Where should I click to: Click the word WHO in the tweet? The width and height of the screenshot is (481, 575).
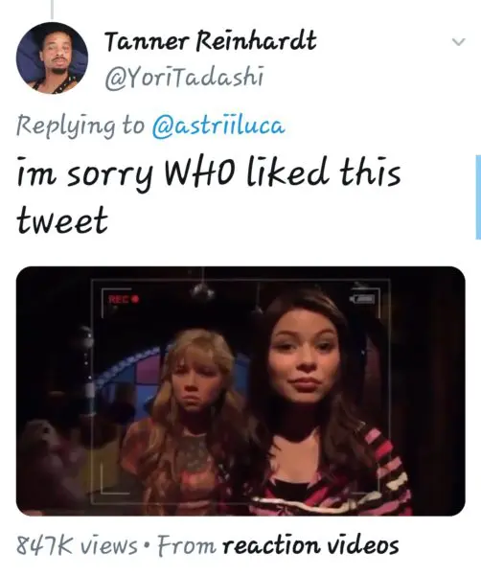[x=202, y=173]
